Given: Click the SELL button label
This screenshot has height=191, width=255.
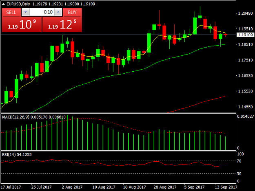Looking at the screenshot, I should (11, 12).
